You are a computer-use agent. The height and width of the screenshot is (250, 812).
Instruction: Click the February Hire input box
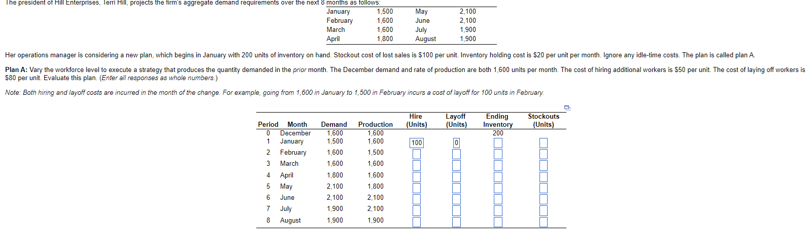pos(417,154)
